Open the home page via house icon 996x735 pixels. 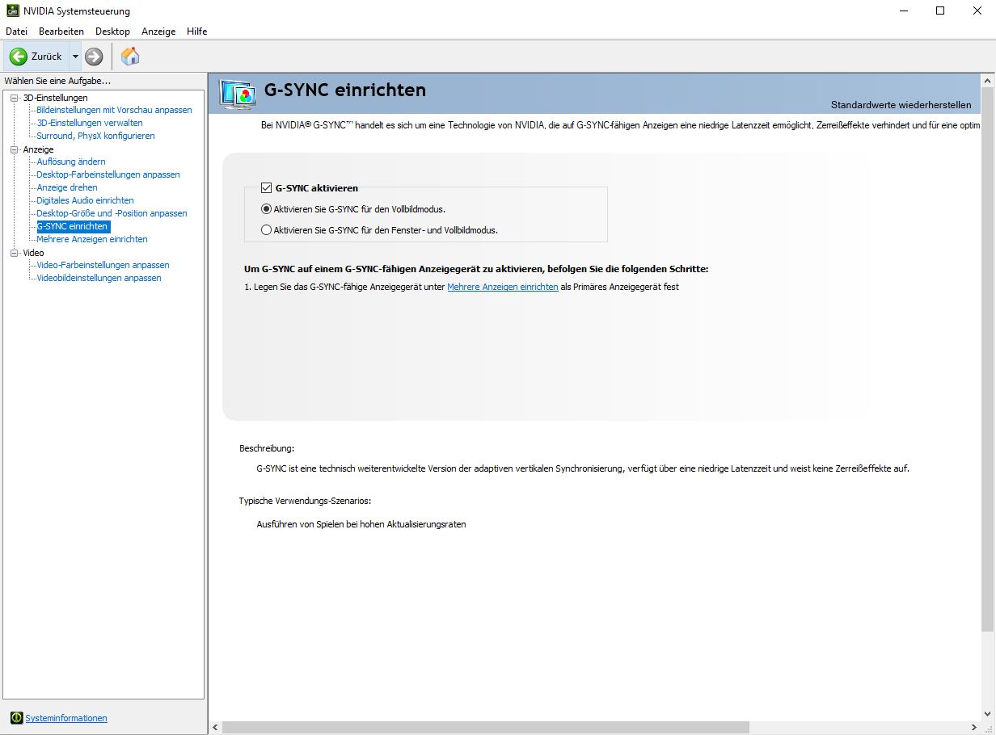(x=130, y=56)
